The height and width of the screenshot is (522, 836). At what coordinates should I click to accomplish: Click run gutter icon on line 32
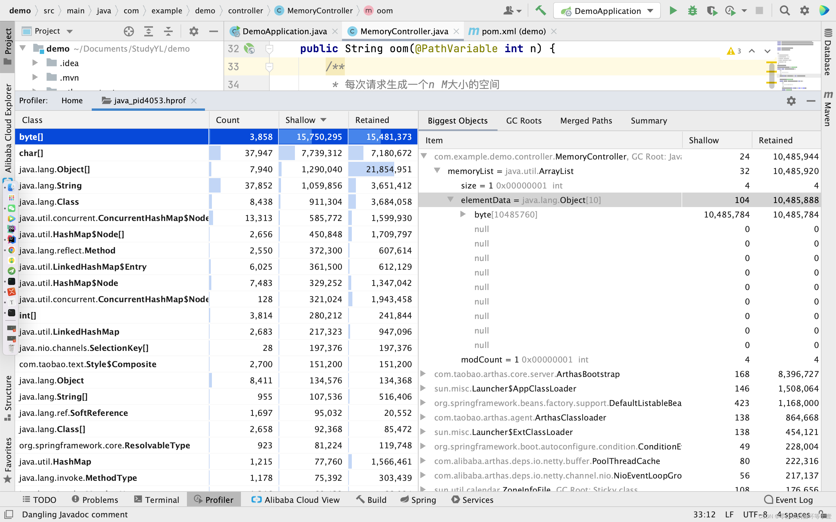click(249, 49)
